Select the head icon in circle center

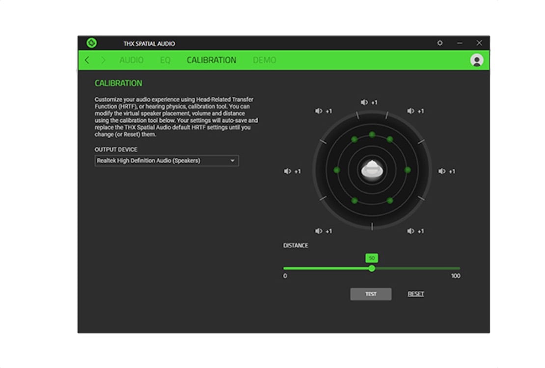372,170
